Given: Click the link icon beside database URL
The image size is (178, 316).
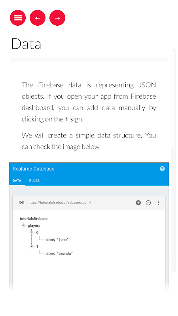Looking at the screenshot, I should click(21, 203).
